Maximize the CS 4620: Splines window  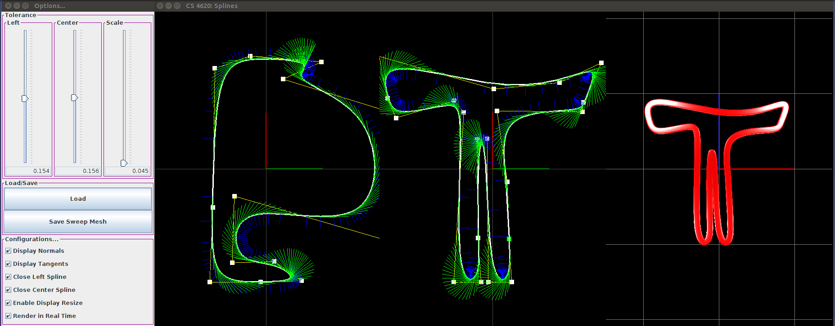177,6
